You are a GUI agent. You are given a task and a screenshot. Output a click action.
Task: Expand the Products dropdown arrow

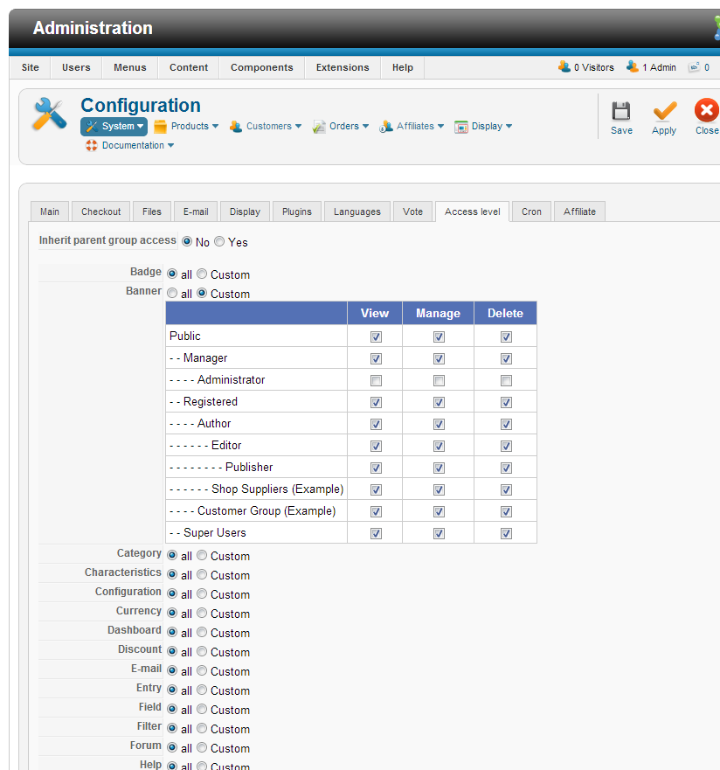tap(215, 126)
